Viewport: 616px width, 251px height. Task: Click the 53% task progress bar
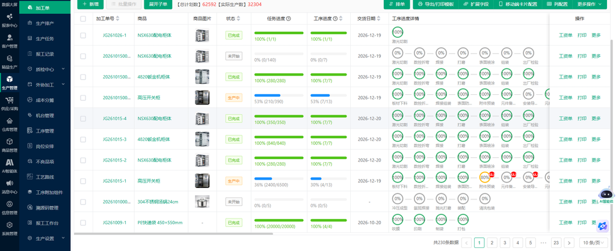point(279,95)
